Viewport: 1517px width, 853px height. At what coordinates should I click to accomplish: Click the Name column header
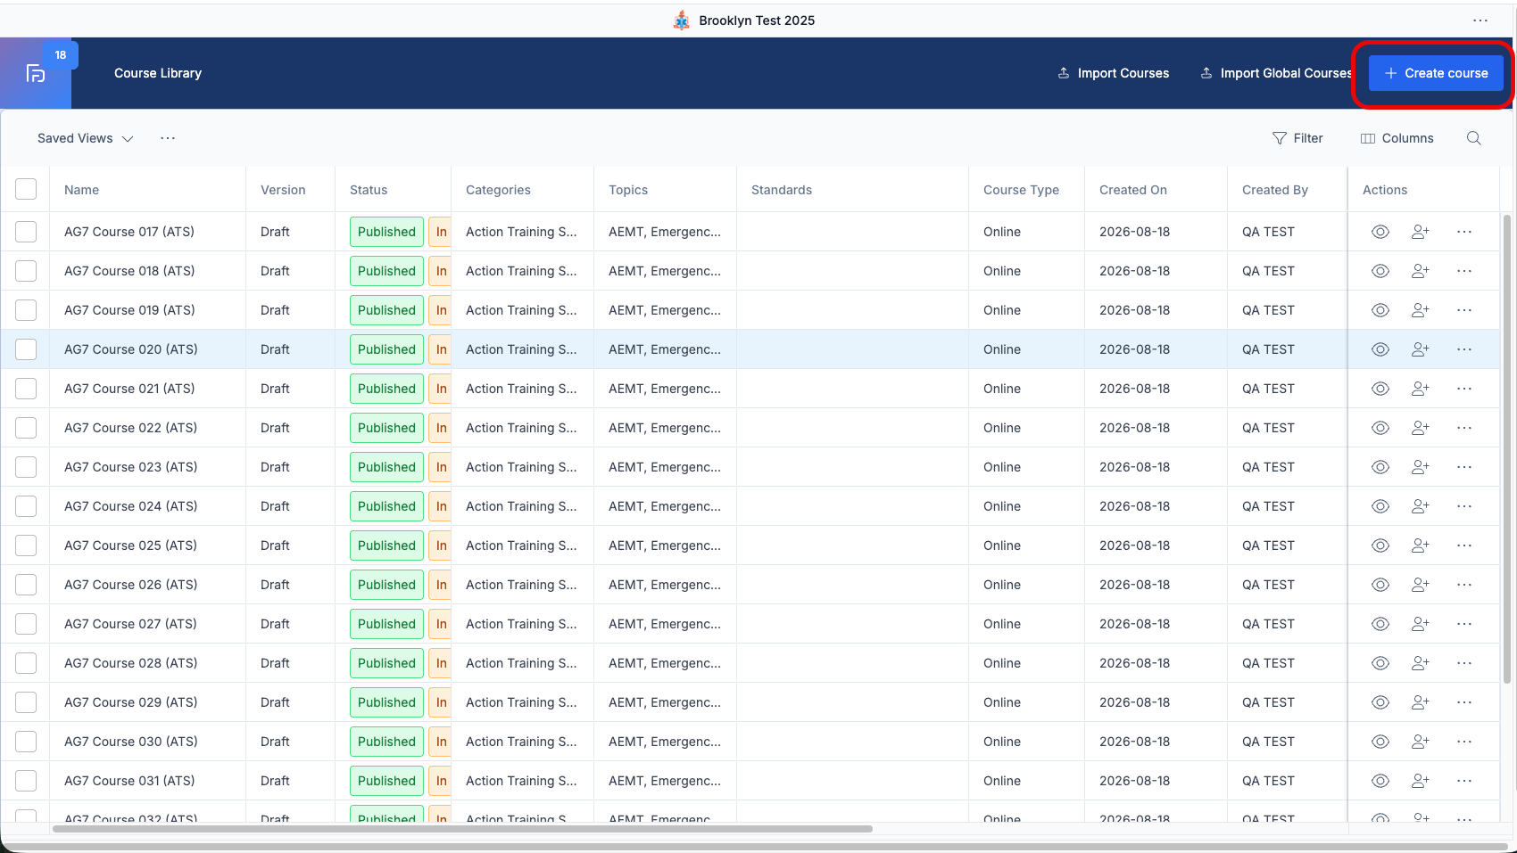pyautogui.click(x=81, y=190)
